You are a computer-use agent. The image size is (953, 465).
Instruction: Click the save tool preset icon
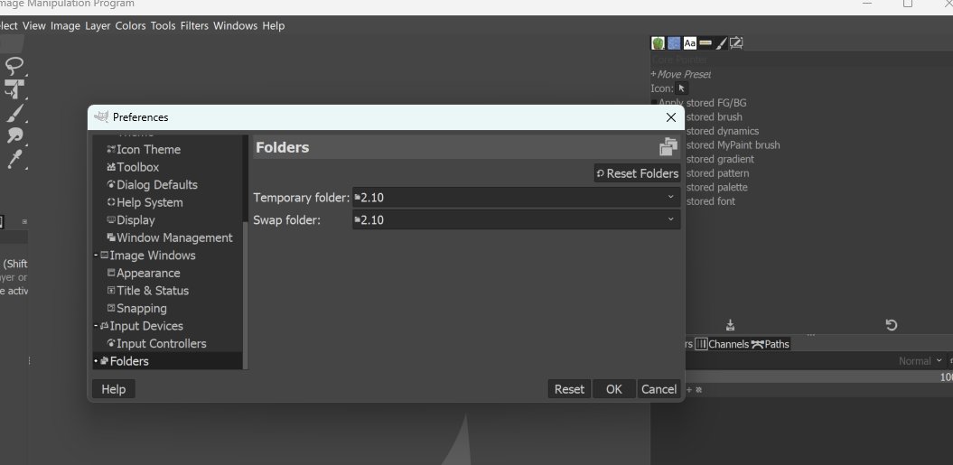click(x=731, y=325)
